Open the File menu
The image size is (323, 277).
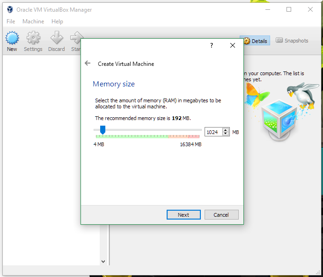pos(11,21)
